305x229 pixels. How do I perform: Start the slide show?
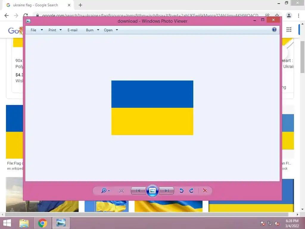152,191
